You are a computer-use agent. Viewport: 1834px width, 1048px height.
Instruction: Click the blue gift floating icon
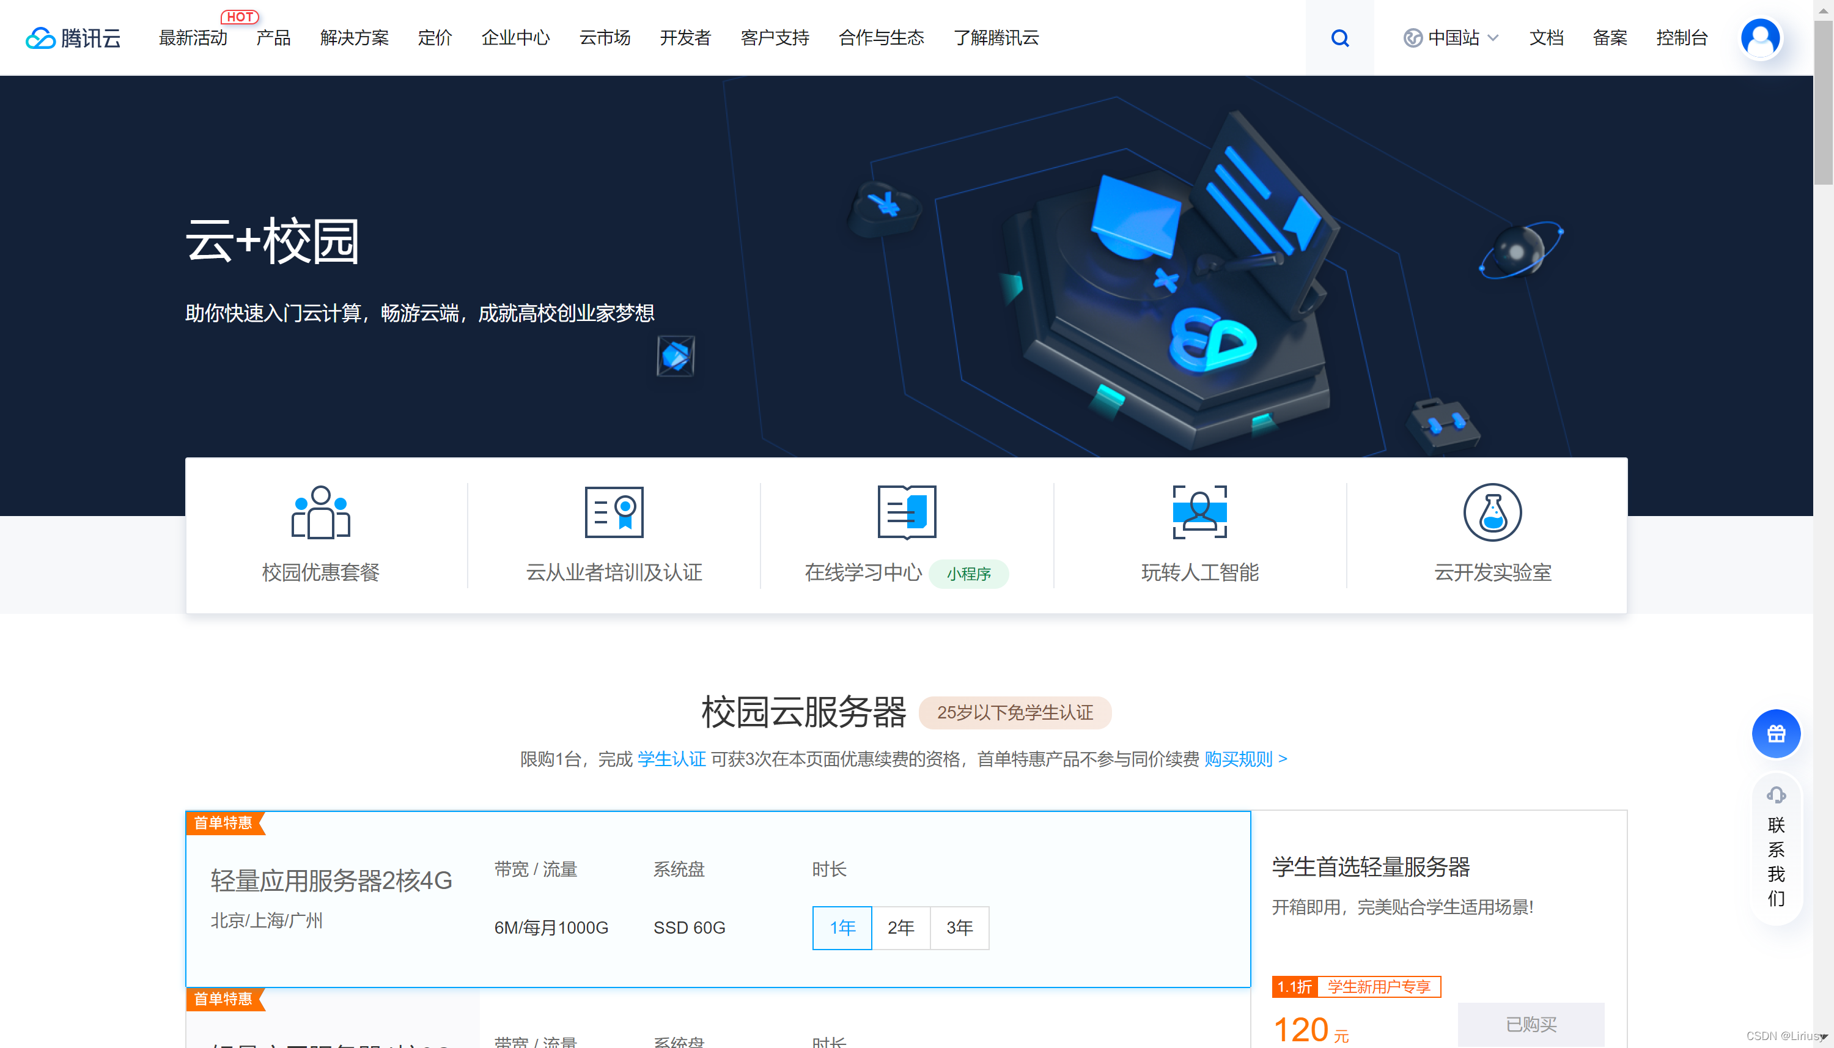pyautogui.click(x=1776, y=734)
